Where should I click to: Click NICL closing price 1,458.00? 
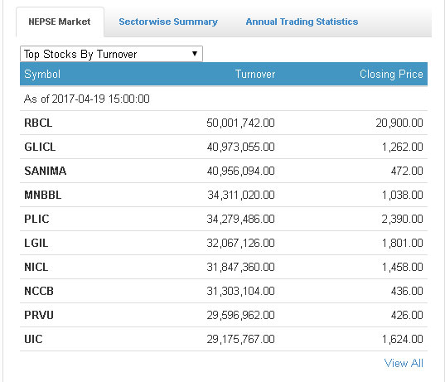pyautogui.click(x=403, y=267)
